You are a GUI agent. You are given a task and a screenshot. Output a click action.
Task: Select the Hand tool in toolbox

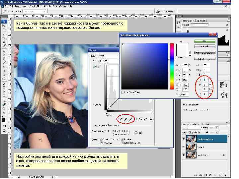pos(4,108)
